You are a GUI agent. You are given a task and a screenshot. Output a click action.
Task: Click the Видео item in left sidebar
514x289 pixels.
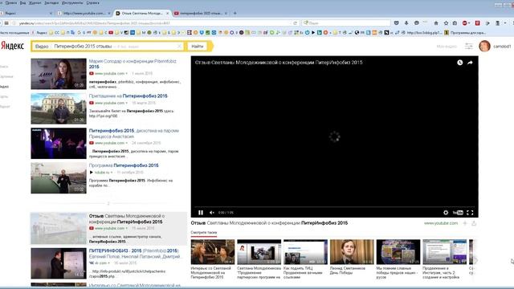pyautogui.click(x=5, y=87)
